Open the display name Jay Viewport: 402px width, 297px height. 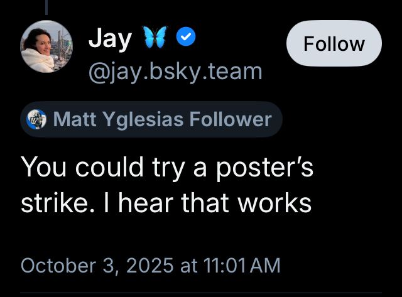tap(110, 39)
